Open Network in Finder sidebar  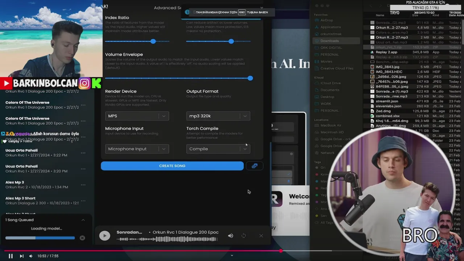point(327,153)
